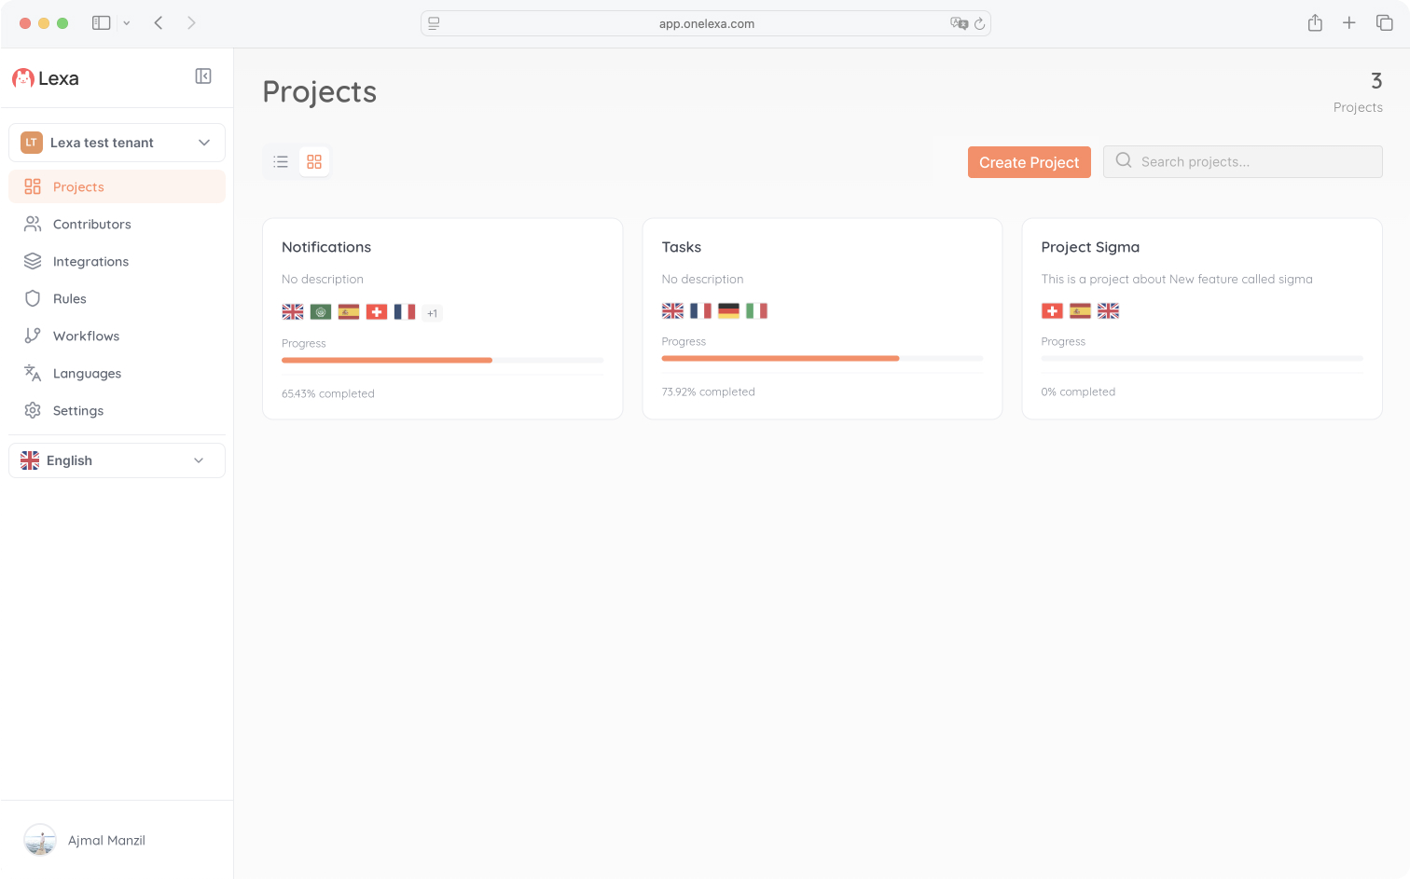Open the Contributors section icon
Viewport: 1410px width, 879px height.
tap(31, 224)
